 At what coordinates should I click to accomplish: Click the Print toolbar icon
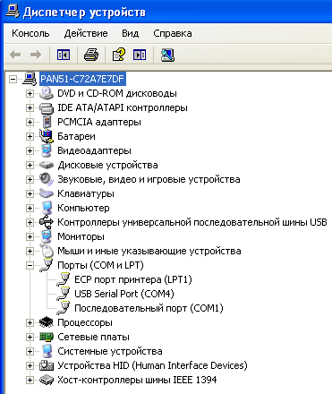[x=91, y=55]
